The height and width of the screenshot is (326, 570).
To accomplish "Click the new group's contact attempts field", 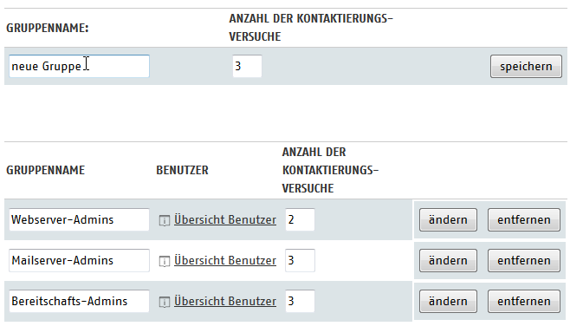I will [247, 66].
